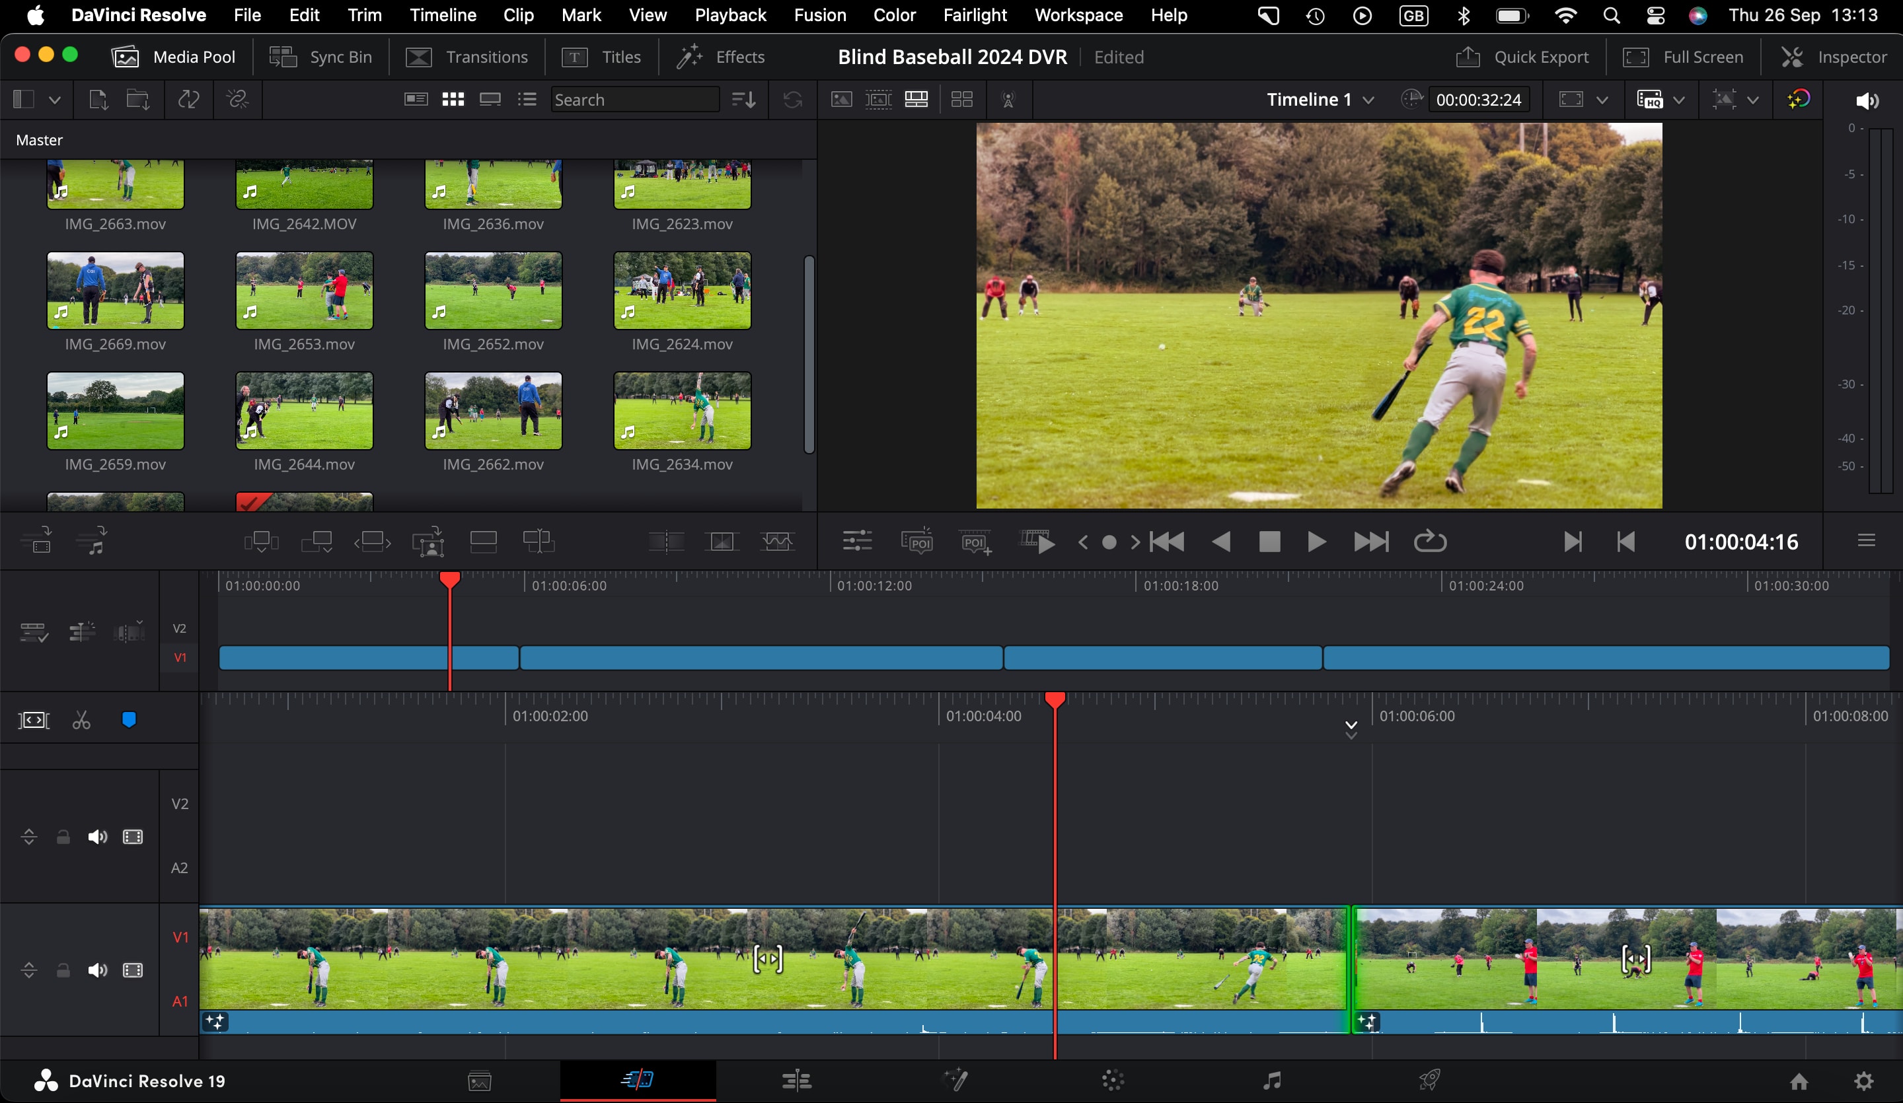
Task: Click the Source Overwrite icon
Action: click(539, 542)
